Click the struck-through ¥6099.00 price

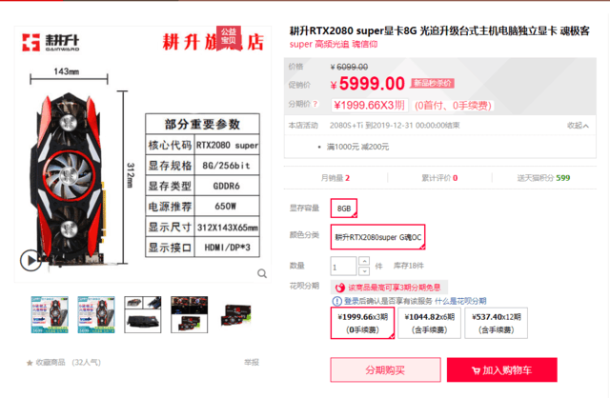click(x=349, y=67)
